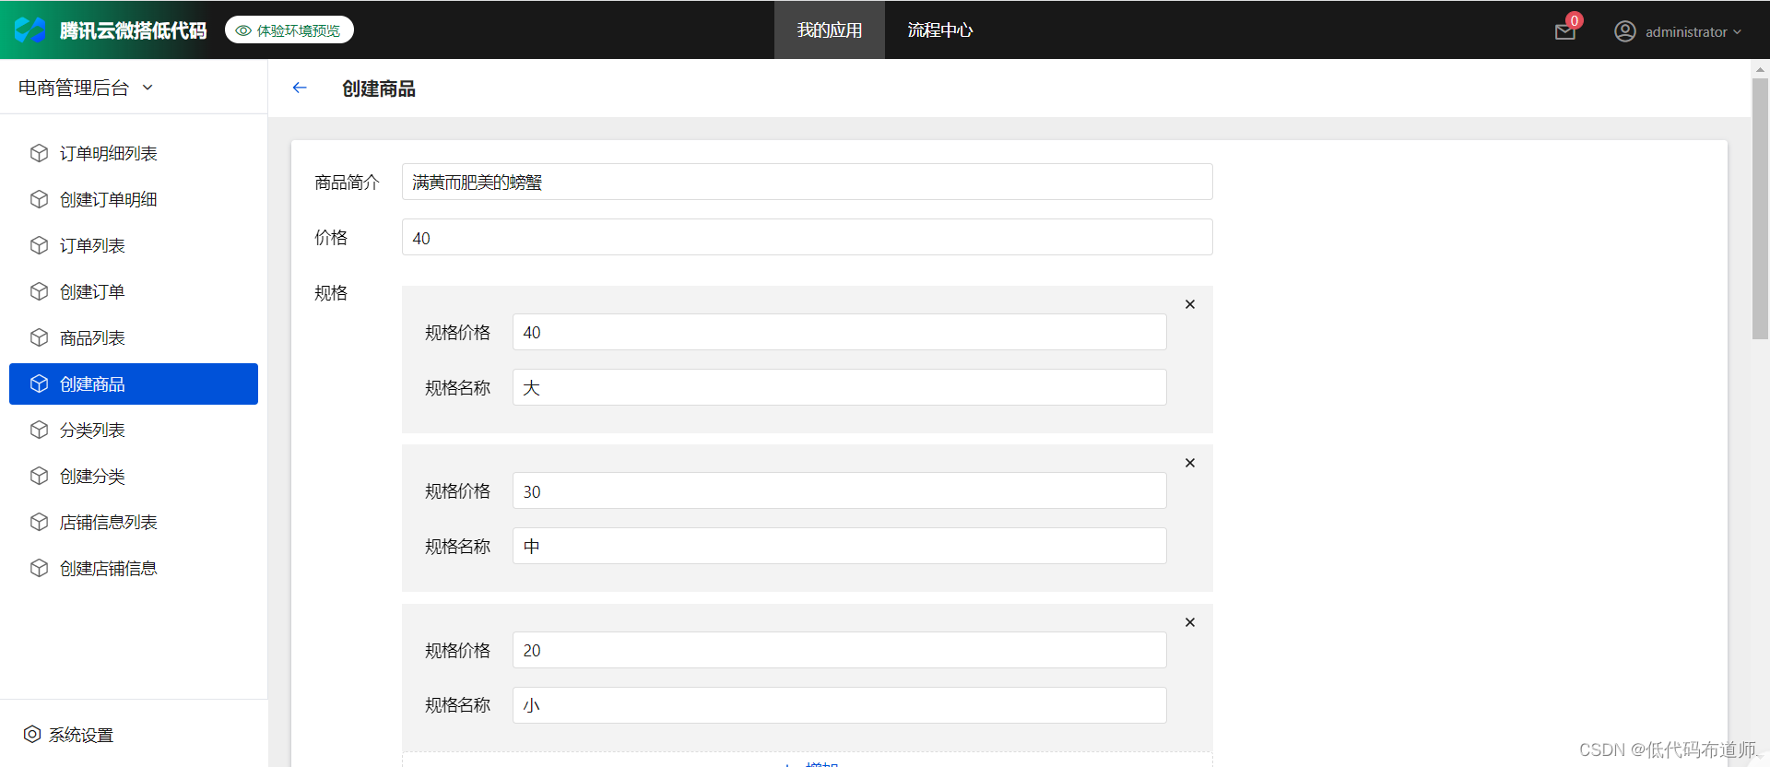Click 规格名称 field with value 中
Image resolution: width=1770 pixels, height=767 pixels.
coord(839,546)
